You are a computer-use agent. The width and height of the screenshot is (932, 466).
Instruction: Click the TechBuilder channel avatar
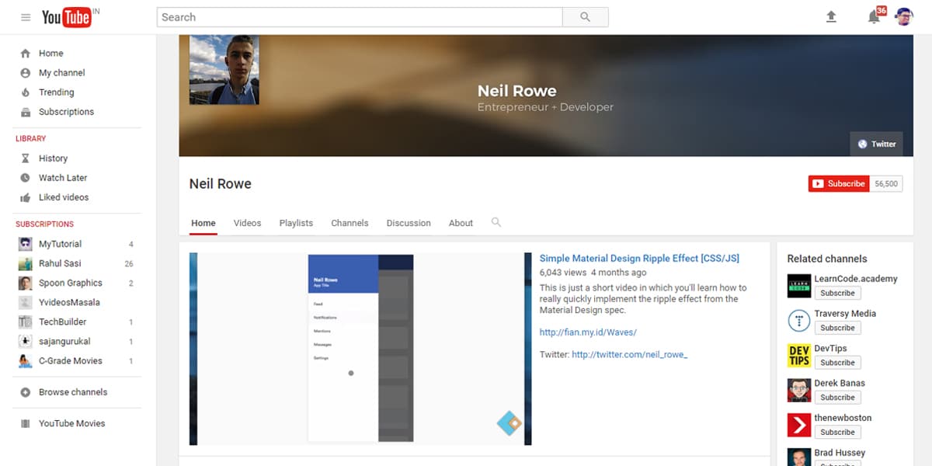[x=26, y=322]
